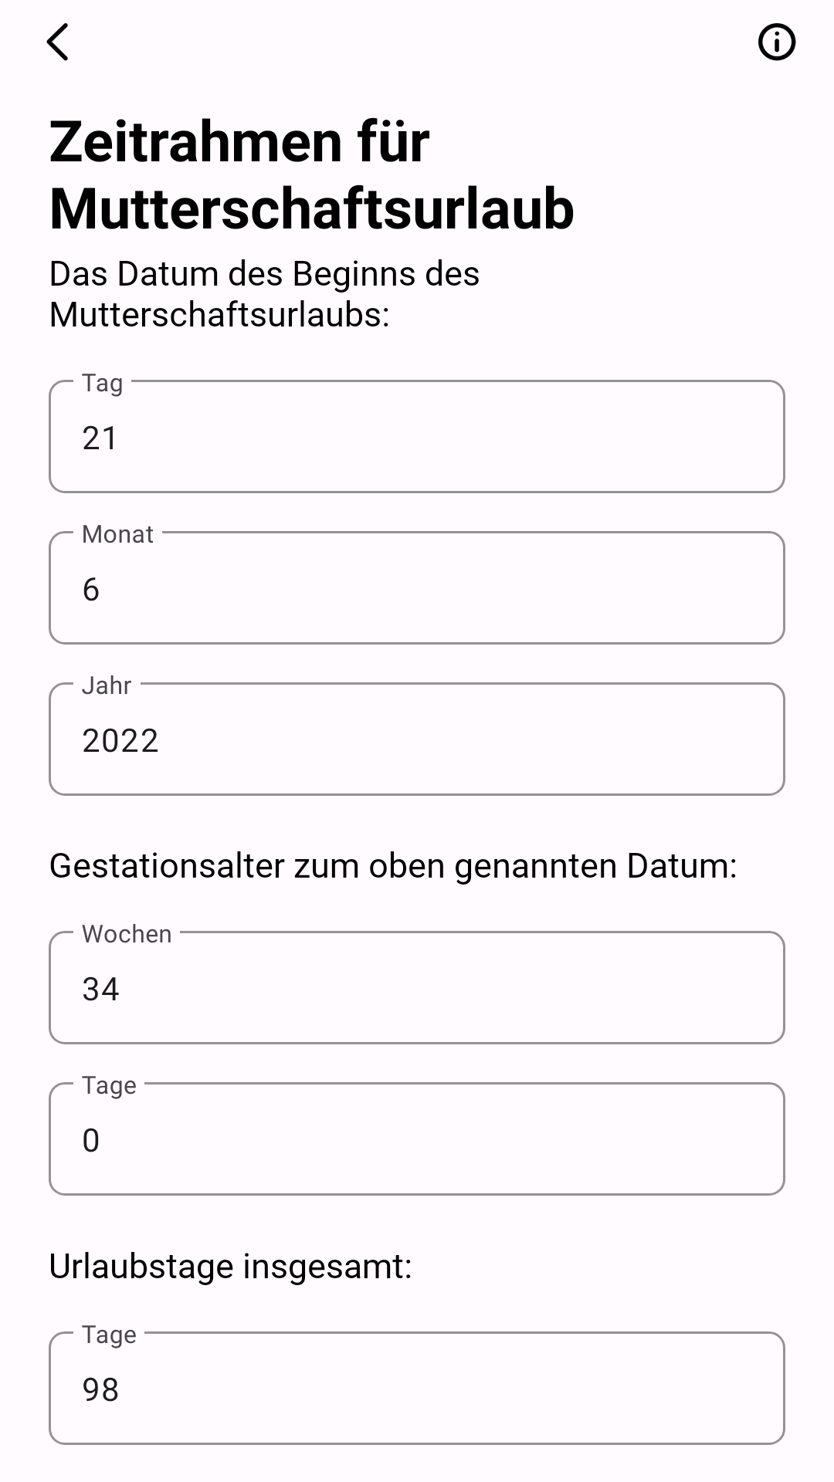Select the Monat input field
Image resolution: width=834 pixels, height=1482 pixels.
coord(417,587)
